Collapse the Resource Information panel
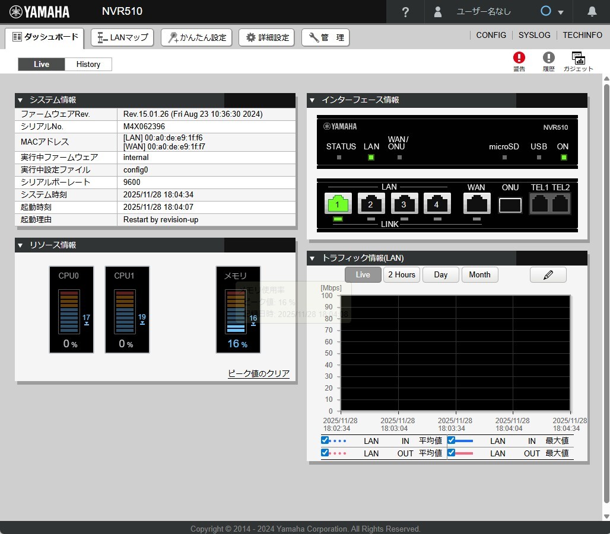This screenshot has height=534, width=610. [x=20, y=245]
